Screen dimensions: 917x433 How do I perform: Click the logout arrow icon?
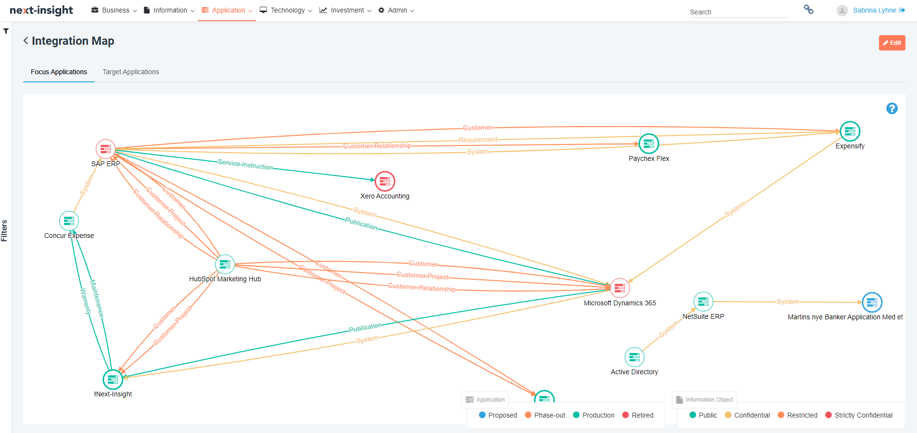902,10
